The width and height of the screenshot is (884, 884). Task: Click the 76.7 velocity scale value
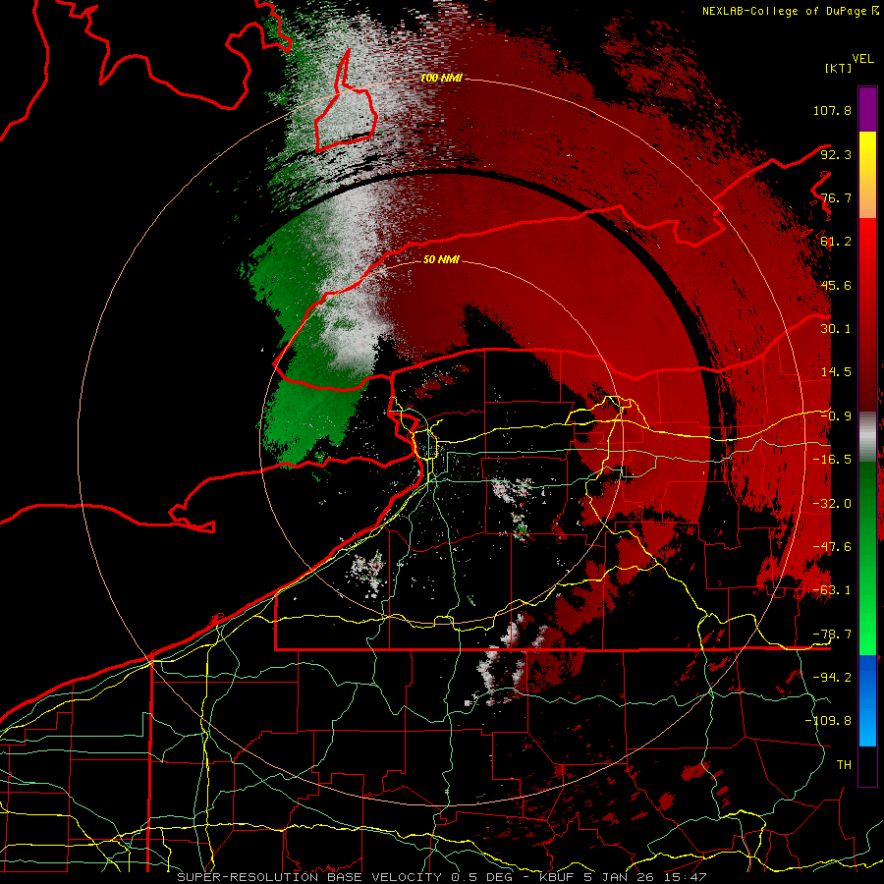pyautogui.click(x=836, y=197)
